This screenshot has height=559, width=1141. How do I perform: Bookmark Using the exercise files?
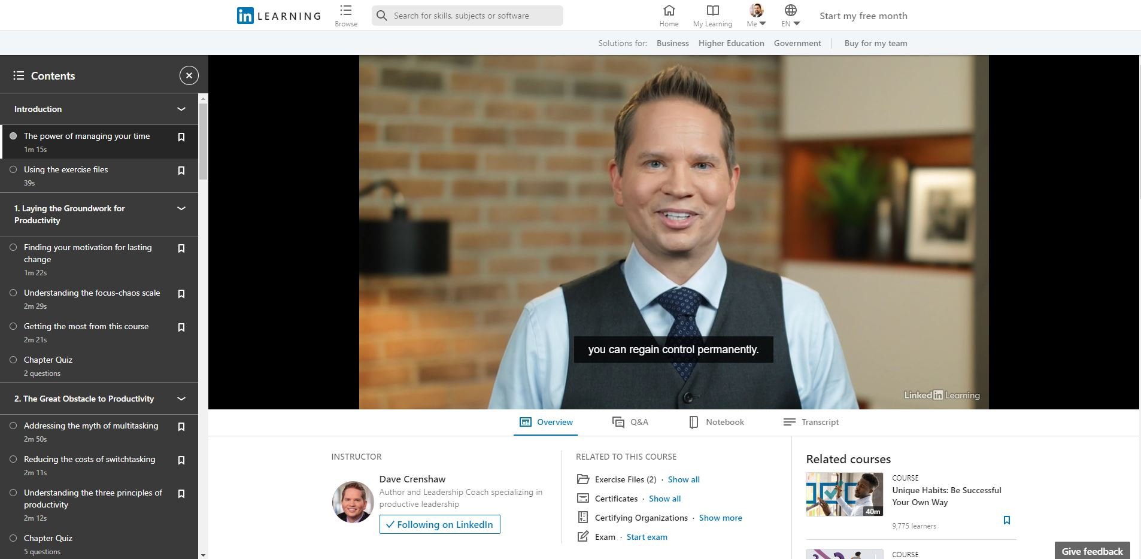[181, 171]
